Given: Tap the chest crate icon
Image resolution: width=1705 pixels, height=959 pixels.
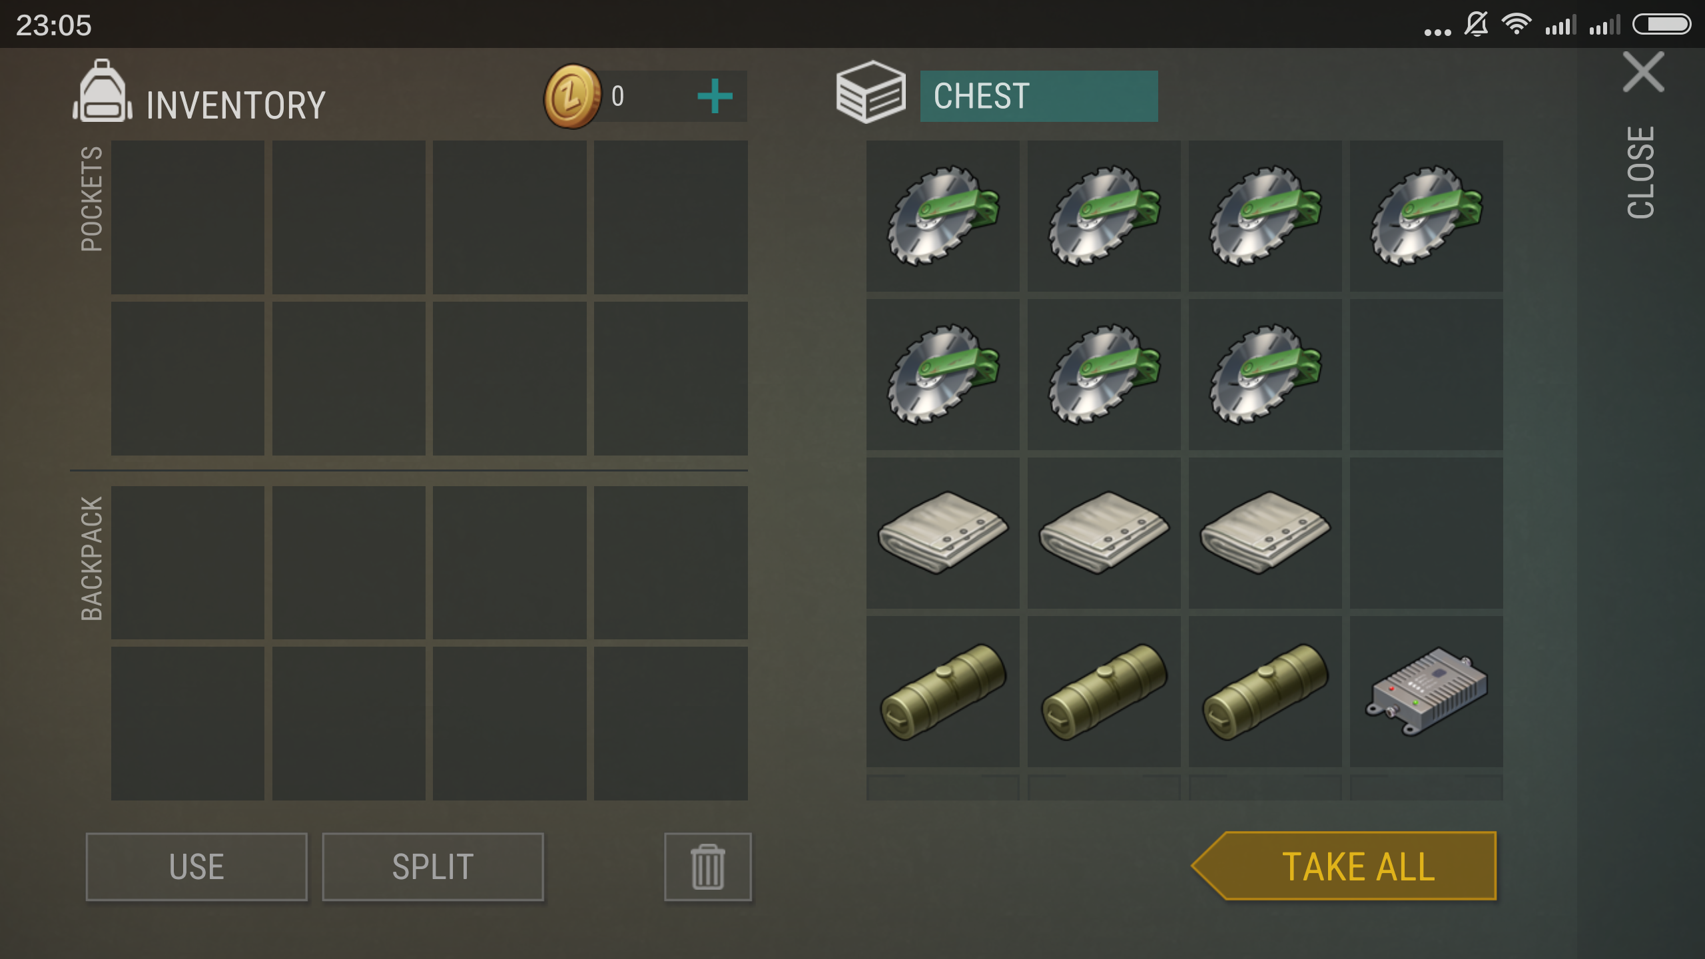Looking at the screenshot, I should click(x=870, y=92).
